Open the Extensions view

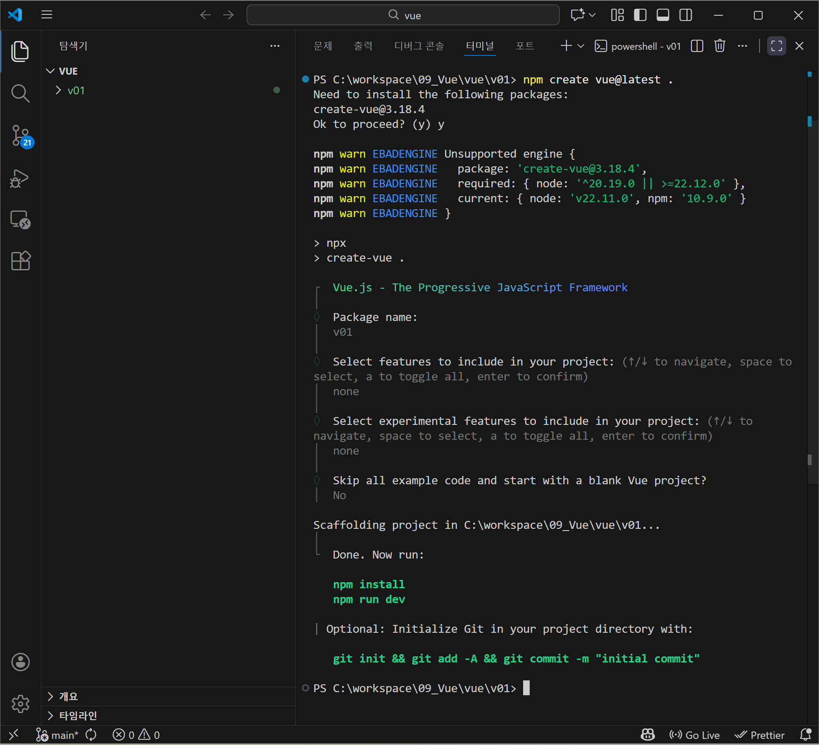(x=20, y=261)
